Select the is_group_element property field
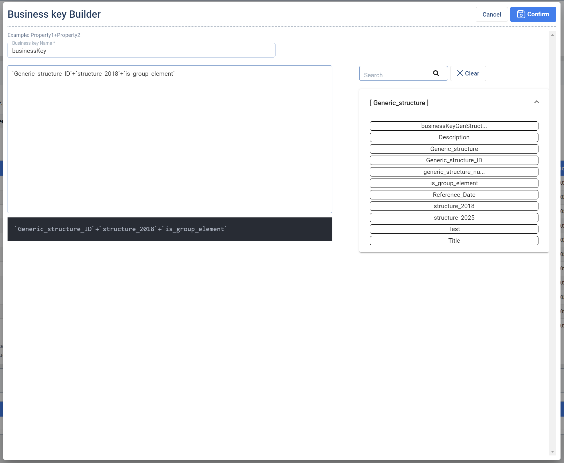Screen dimensions: 564x463 pyautogui.click(x=454, y=183)
